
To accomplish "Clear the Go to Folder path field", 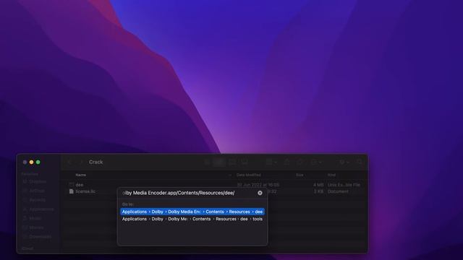I will (x=260, y=193).
